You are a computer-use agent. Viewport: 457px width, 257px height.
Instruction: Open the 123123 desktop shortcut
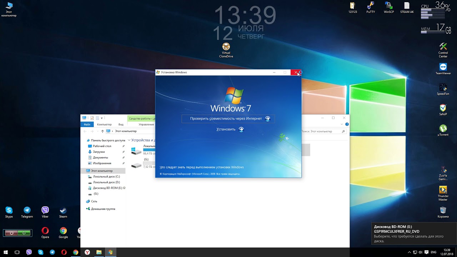point(352,7)
